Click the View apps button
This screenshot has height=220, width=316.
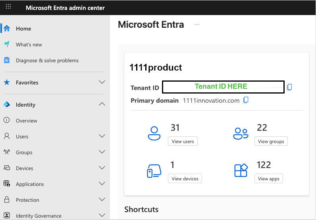269,178
